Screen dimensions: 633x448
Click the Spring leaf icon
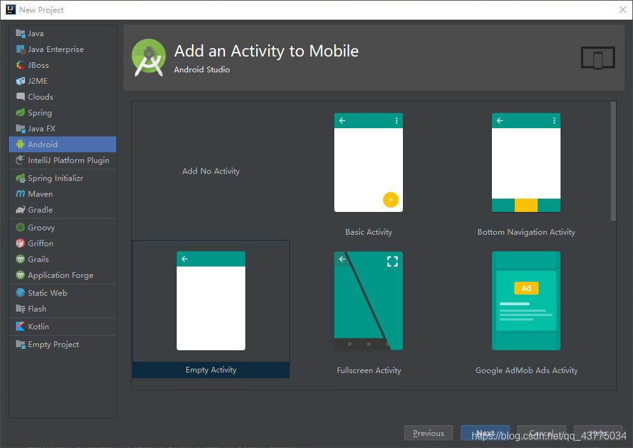20,112
